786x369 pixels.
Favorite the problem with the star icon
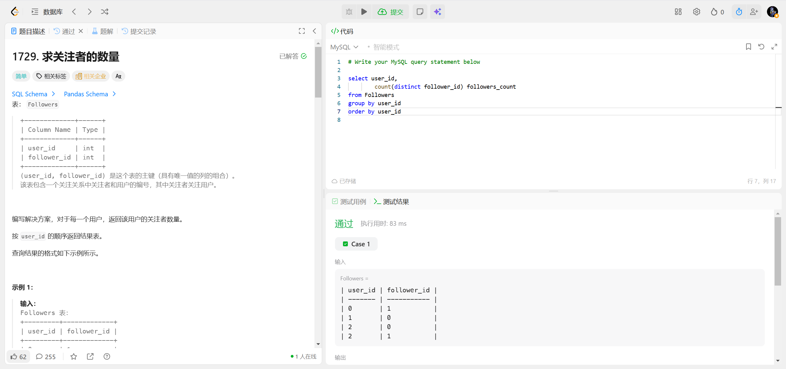74,356
